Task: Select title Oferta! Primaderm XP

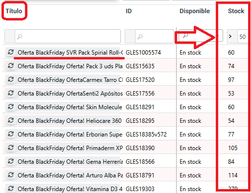Action: click(70, 148)
